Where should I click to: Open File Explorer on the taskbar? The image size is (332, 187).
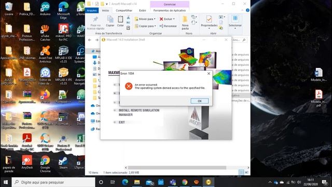(137, 182)
